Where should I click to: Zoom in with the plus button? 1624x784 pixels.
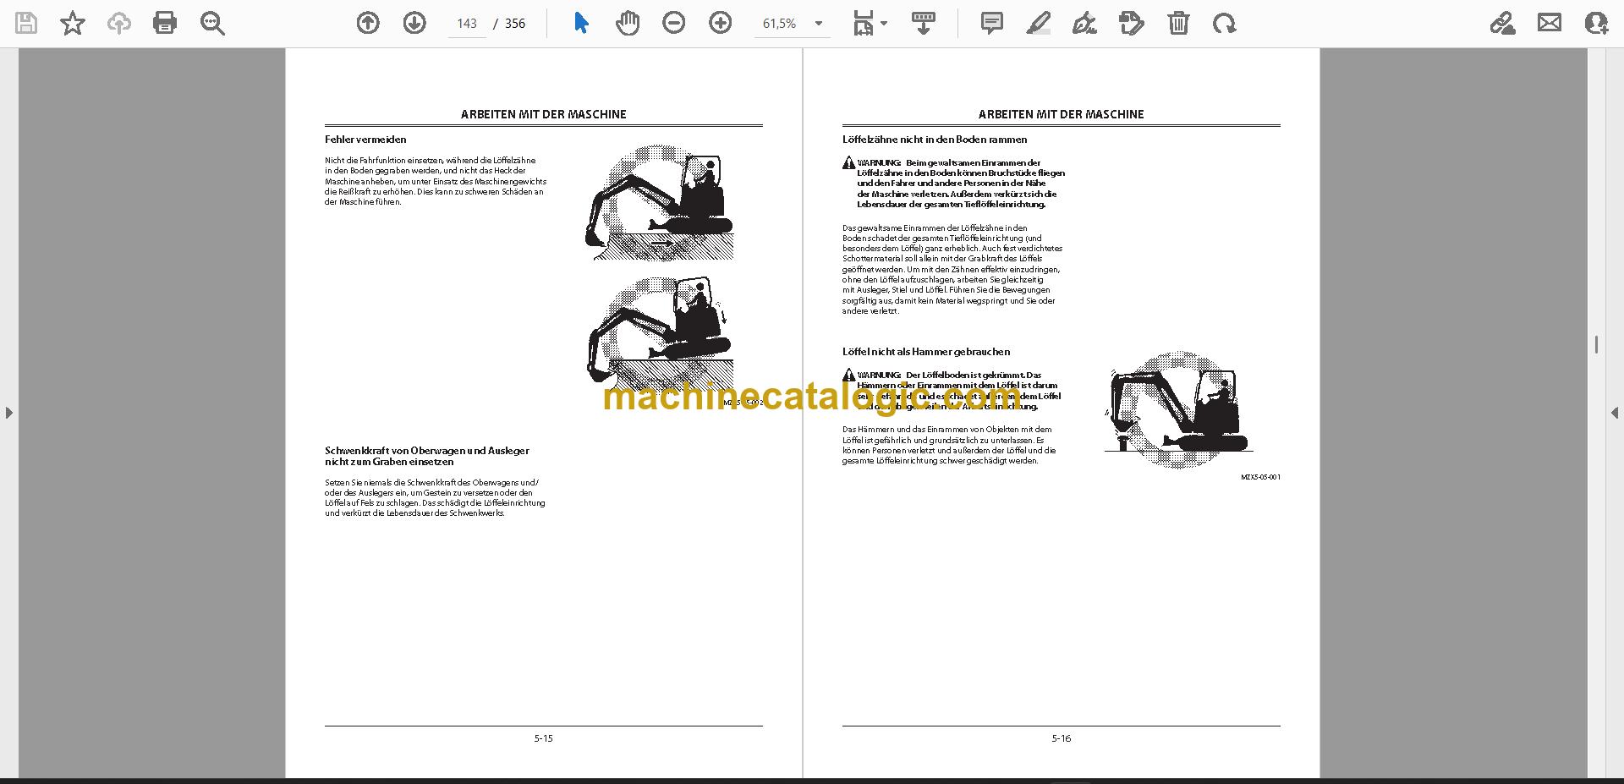[721, 23]
